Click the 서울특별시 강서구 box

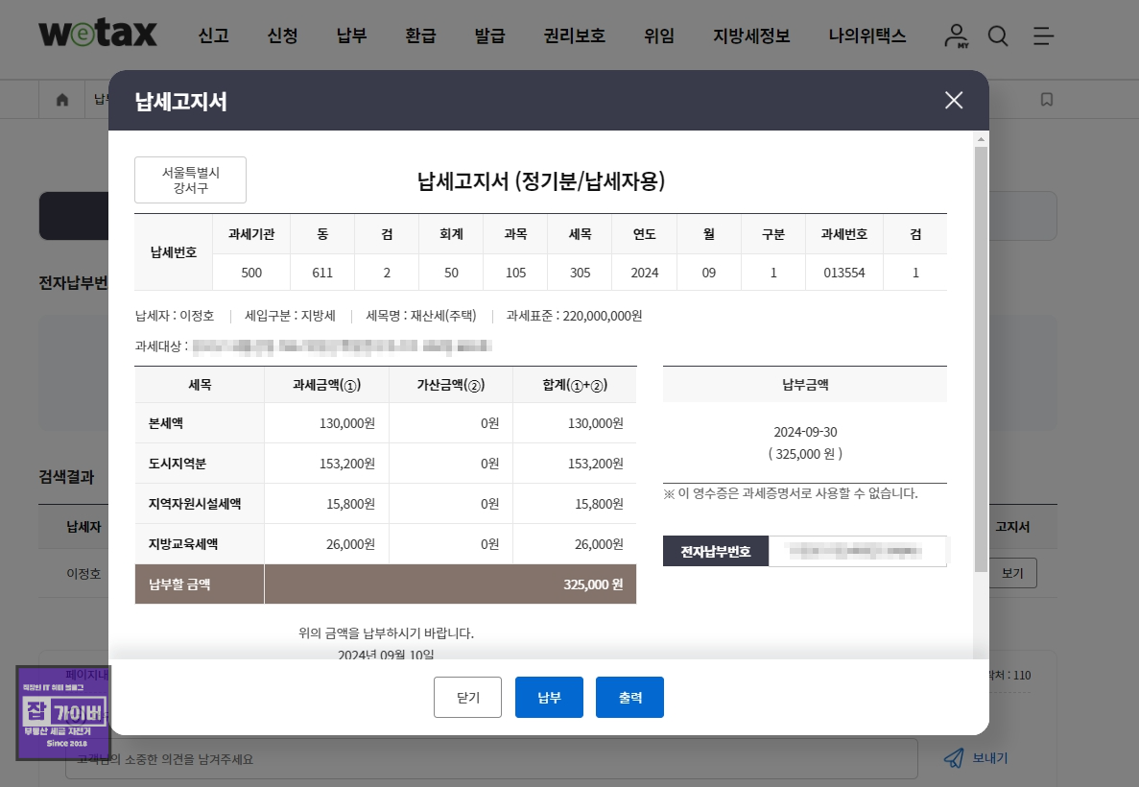point(190,179)
